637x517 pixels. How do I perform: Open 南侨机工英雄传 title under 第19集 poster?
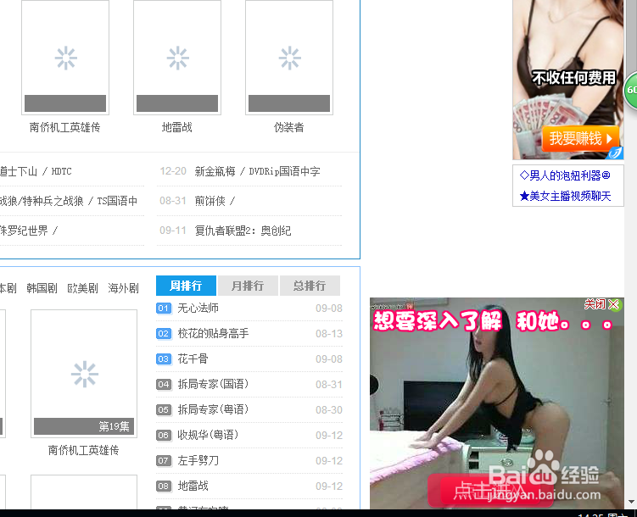84,450
